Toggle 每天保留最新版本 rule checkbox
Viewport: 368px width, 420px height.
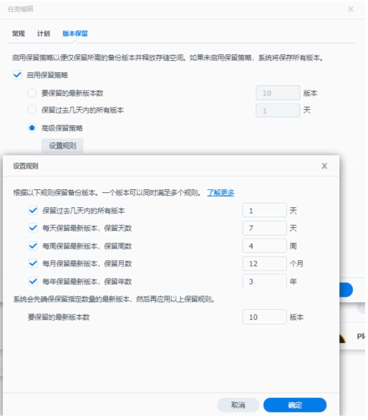(33, 229)
